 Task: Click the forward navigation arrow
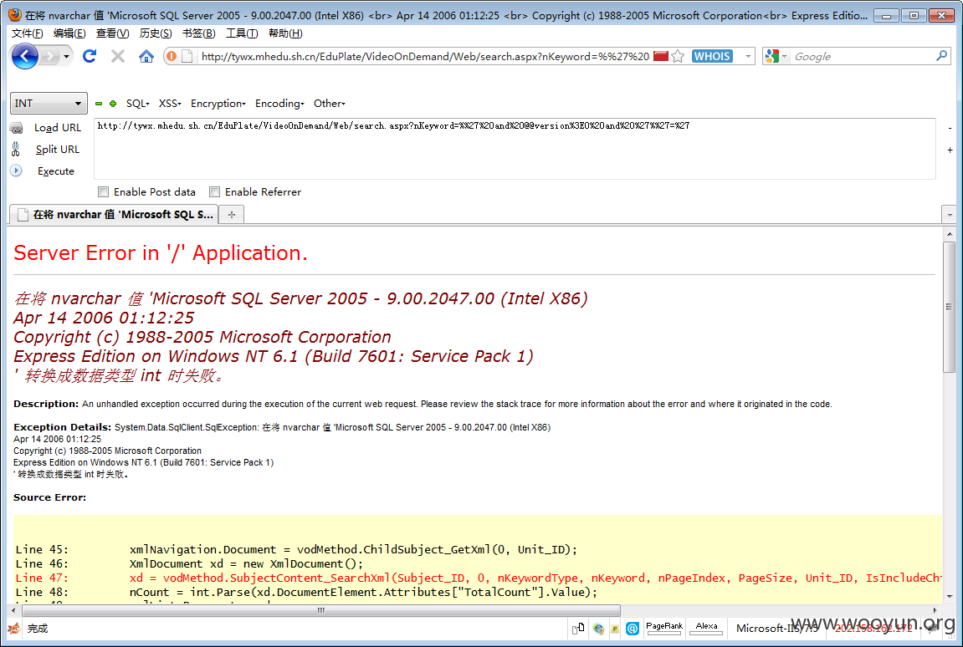click(x=49, y=57)
